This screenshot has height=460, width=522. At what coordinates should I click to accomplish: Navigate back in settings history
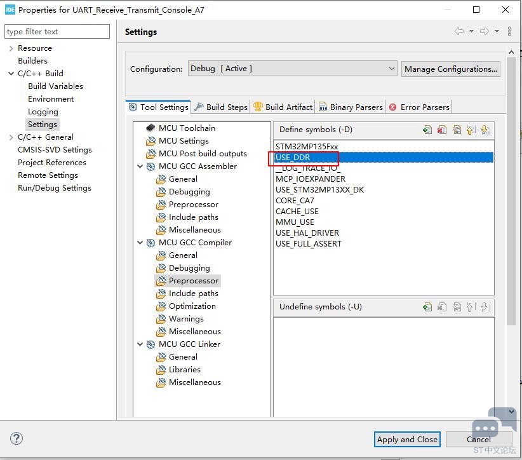coord(459,31)
